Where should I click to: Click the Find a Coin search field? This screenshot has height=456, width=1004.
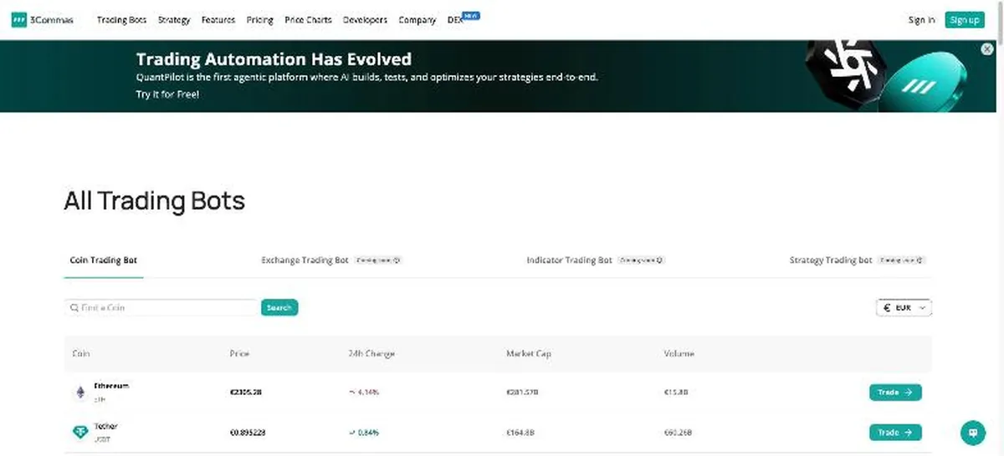point(161,307)
